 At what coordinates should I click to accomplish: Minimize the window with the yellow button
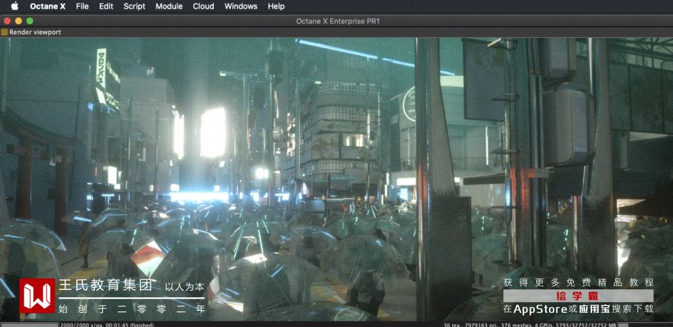coord(18,21)
